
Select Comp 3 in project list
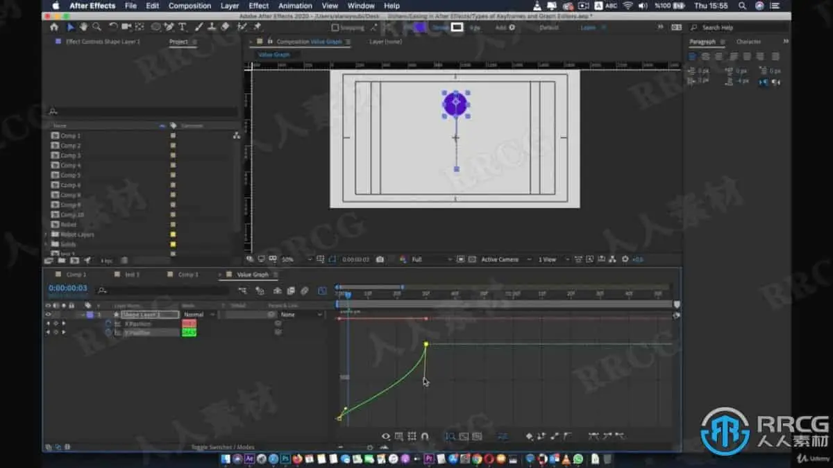coord(70,155)
